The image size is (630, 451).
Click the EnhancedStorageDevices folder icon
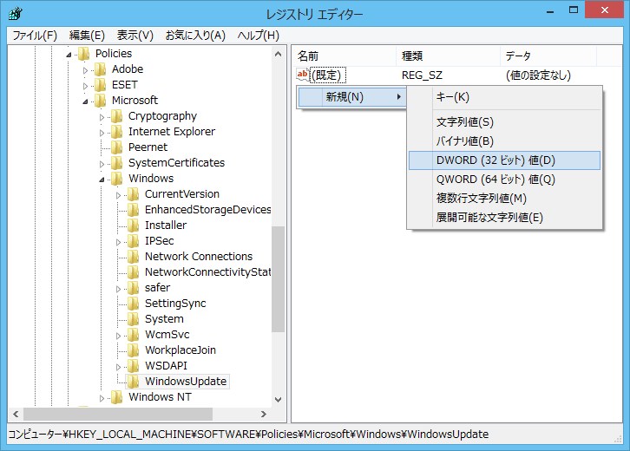coord(134,210)
